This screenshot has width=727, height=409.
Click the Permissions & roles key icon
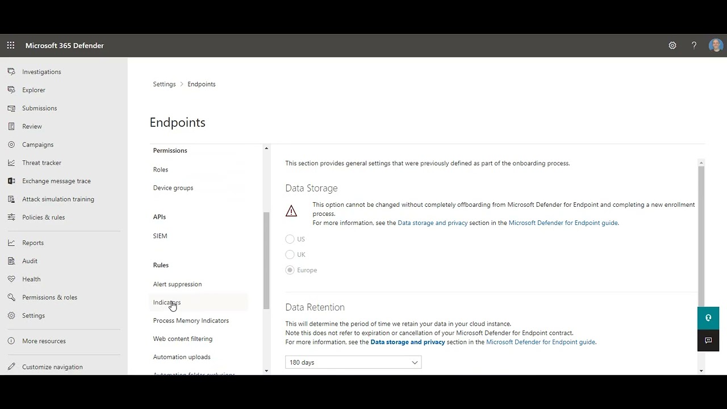click(x=11, y=297)
